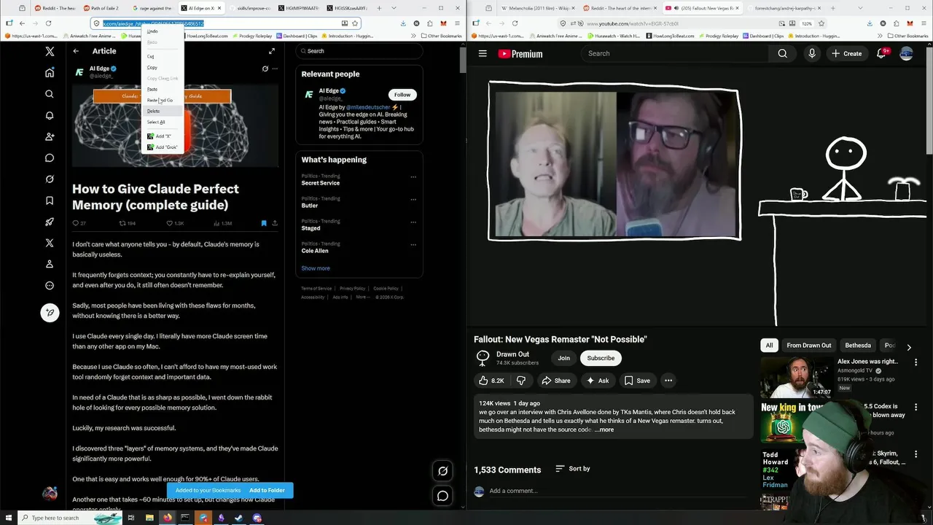Choose Paste in the context menu

(152, 89)
